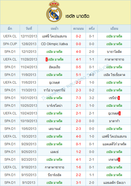This screenshot has width=131, height=186.
Task: Select เรอัล โซเซียดาด away team
Action: pos(114,75)
